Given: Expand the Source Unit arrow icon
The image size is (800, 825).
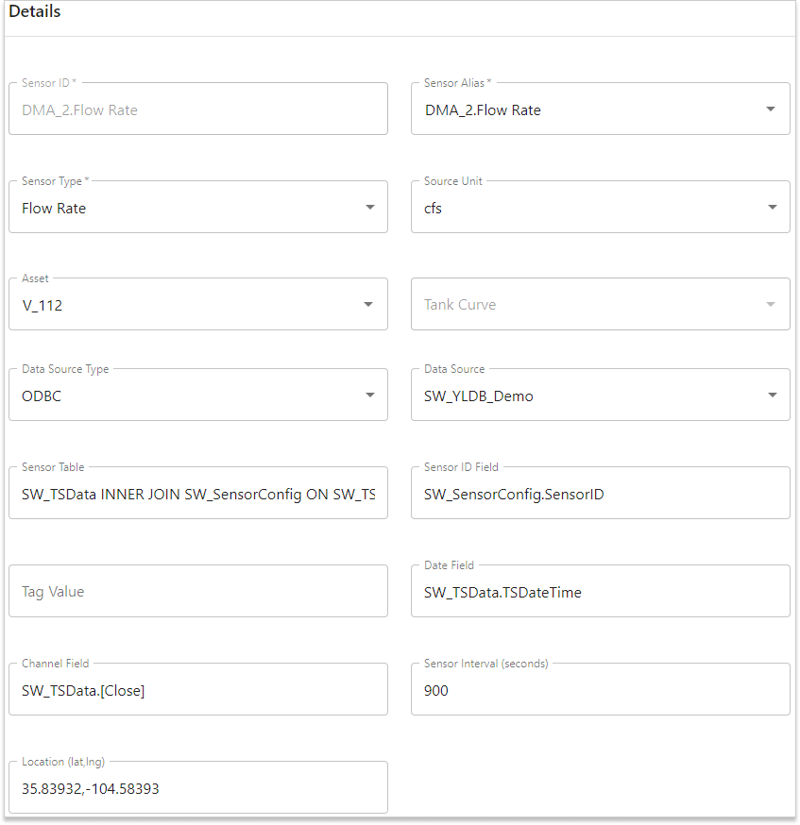Looking at the screenshot, I should pos(771,208).
